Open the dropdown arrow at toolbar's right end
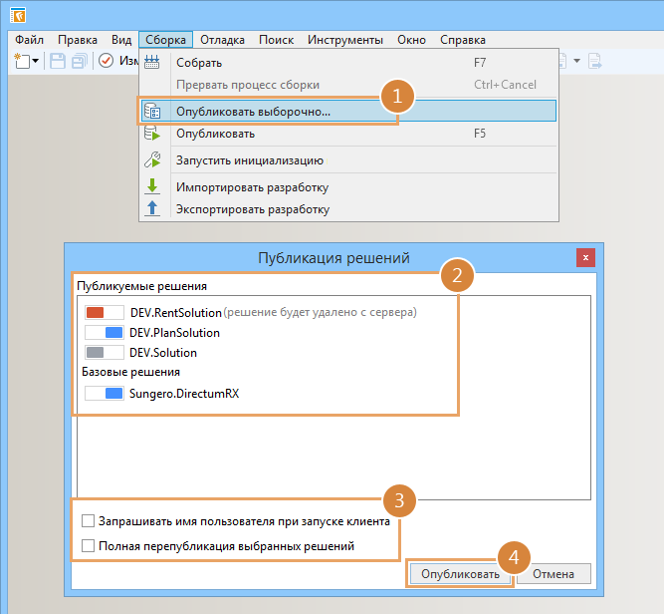 [x=577, y=62]
